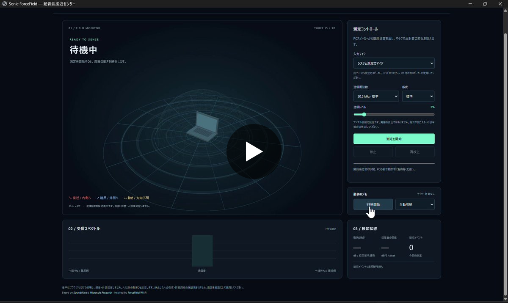Open the 入力マイク microphone dropdown
The image size is (508, 303).
(394, 63)
